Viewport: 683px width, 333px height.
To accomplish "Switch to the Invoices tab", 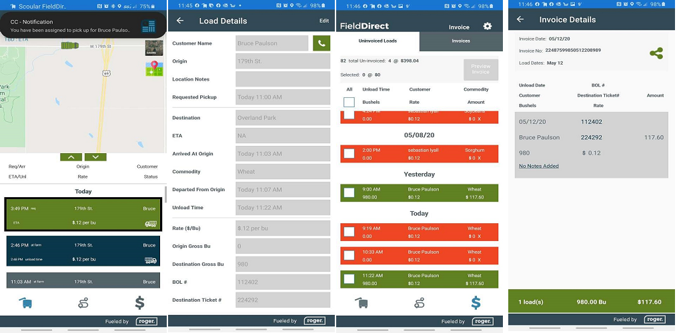I will [x=461, y=41].
